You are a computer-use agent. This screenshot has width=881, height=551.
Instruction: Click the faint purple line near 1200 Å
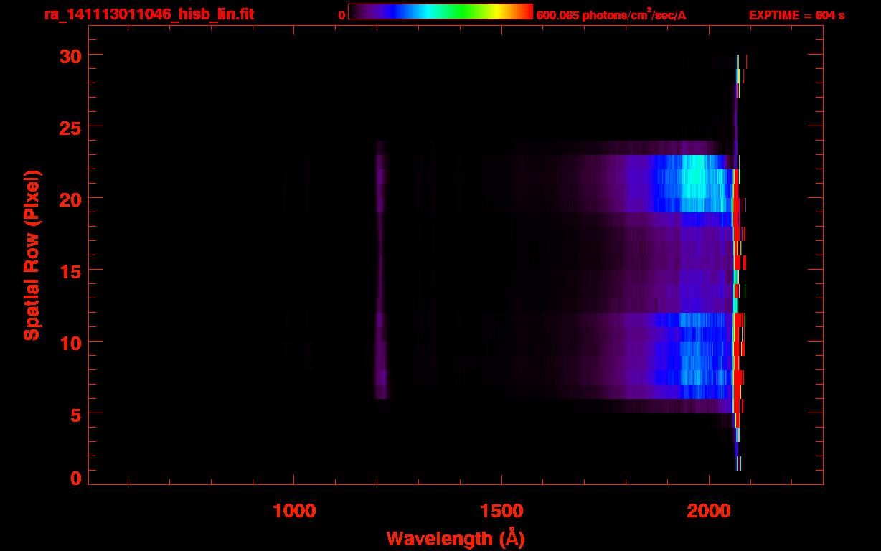pos(381,270)
